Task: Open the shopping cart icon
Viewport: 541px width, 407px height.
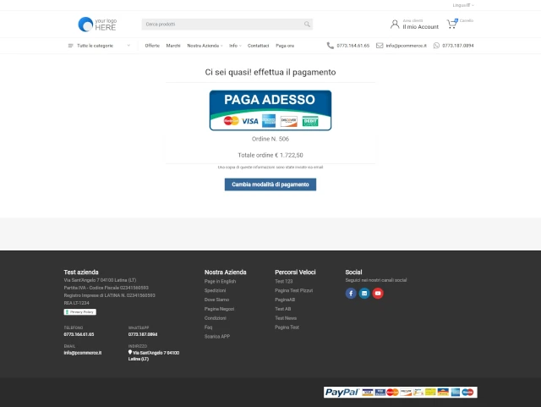Action: (452, 24)
